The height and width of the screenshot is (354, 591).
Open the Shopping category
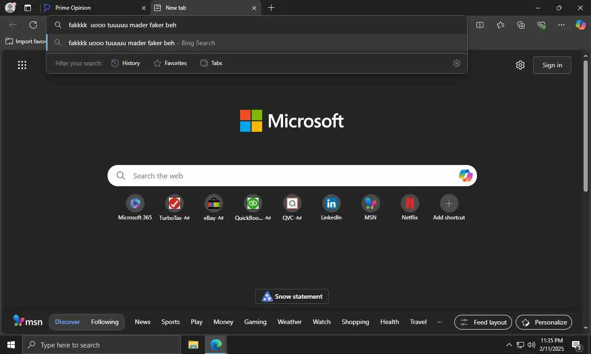click(x=356, y=322)
